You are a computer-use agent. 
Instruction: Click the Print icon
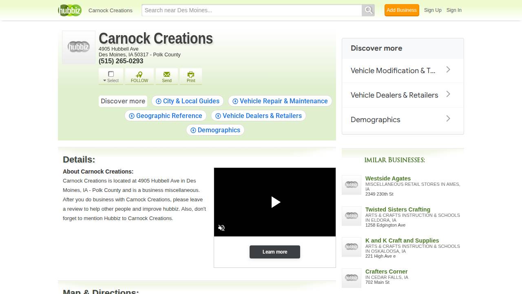[190, 75]
